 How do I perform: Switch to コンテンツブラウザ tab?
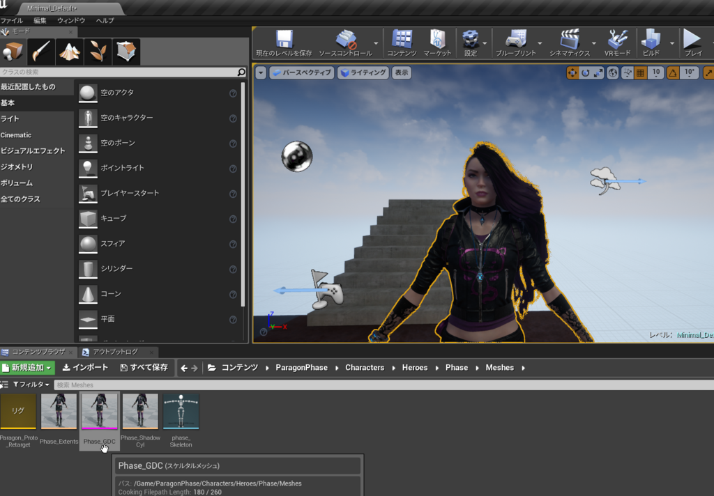[x=38, y=352]
